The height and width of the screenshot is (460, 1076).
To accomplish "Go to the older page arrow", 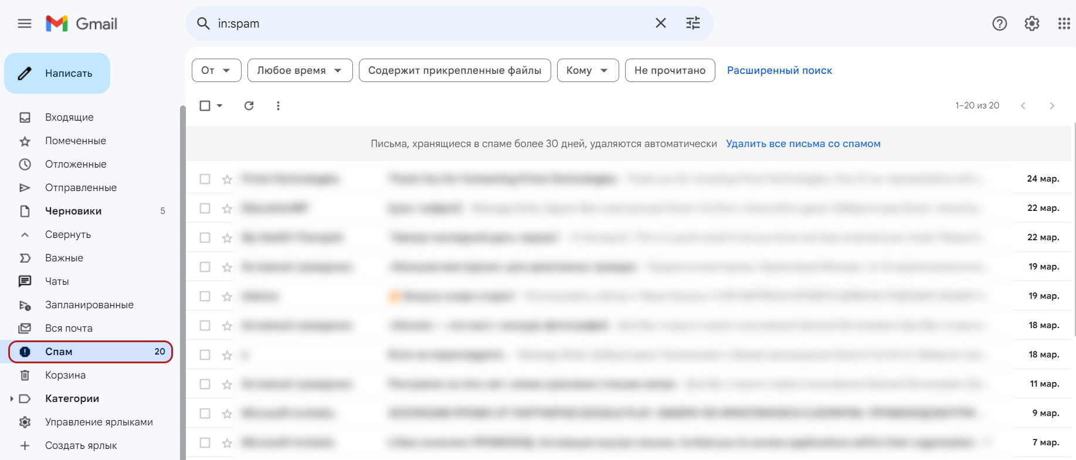I will click(x=1052, y=105).
